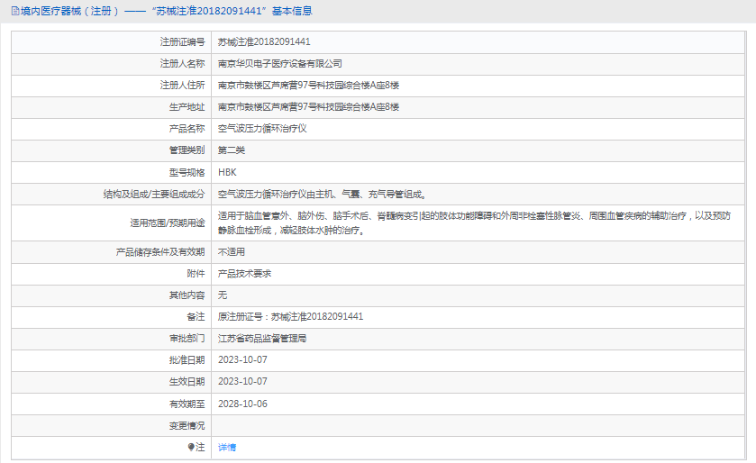This screenshot has height=463, width=756.
Task: Select 不适用 storage condition value
Action: tap(232, 252)
